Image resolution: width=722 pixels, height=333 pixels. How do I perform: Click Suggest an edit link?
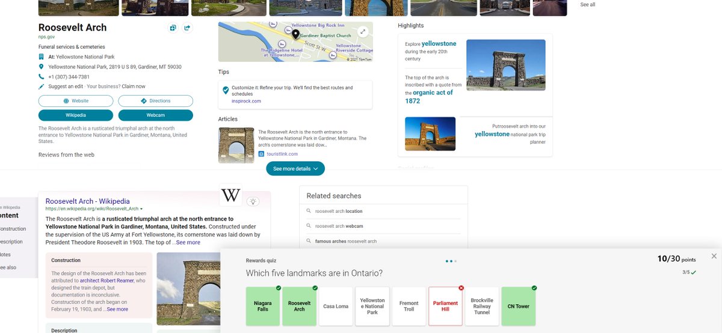pyautogui.click(x=66, y=87)
